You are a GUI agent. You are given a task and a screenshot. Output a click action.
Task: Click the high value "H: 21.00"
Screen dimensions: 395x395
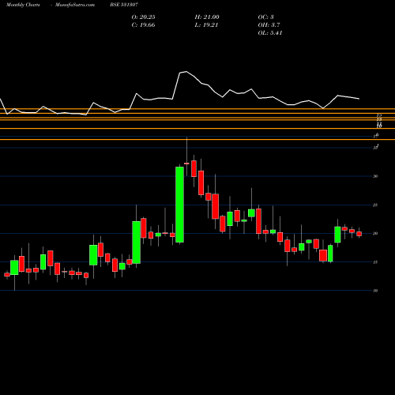pos(207,17)
